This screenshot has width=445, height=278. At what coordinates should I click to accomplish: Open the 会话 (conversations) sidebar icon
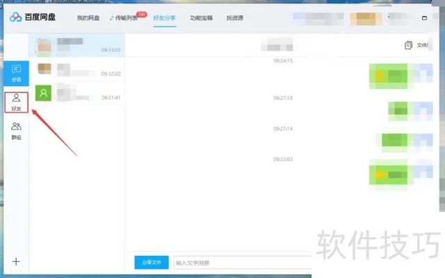[16, 73]
